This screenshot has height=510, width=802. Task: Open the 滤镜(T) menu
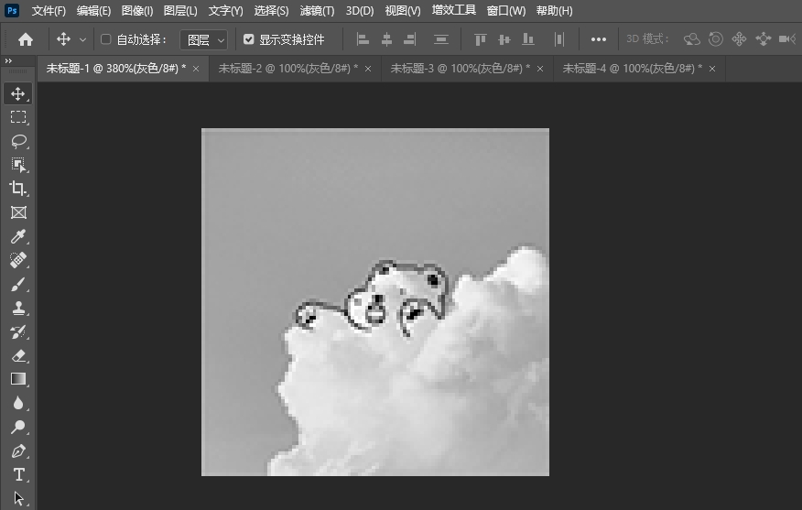pyautogui.click(x=317, y=11)
